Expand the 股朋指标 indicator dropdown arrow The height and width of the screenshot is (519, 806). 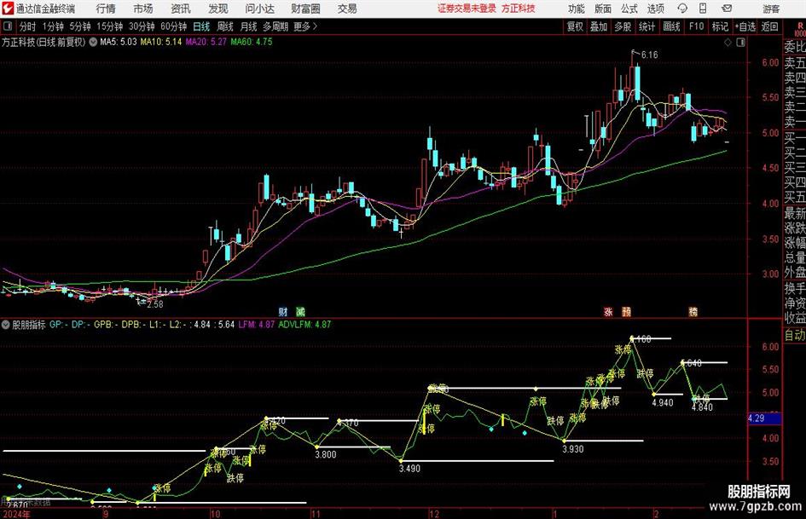[6, 325]
